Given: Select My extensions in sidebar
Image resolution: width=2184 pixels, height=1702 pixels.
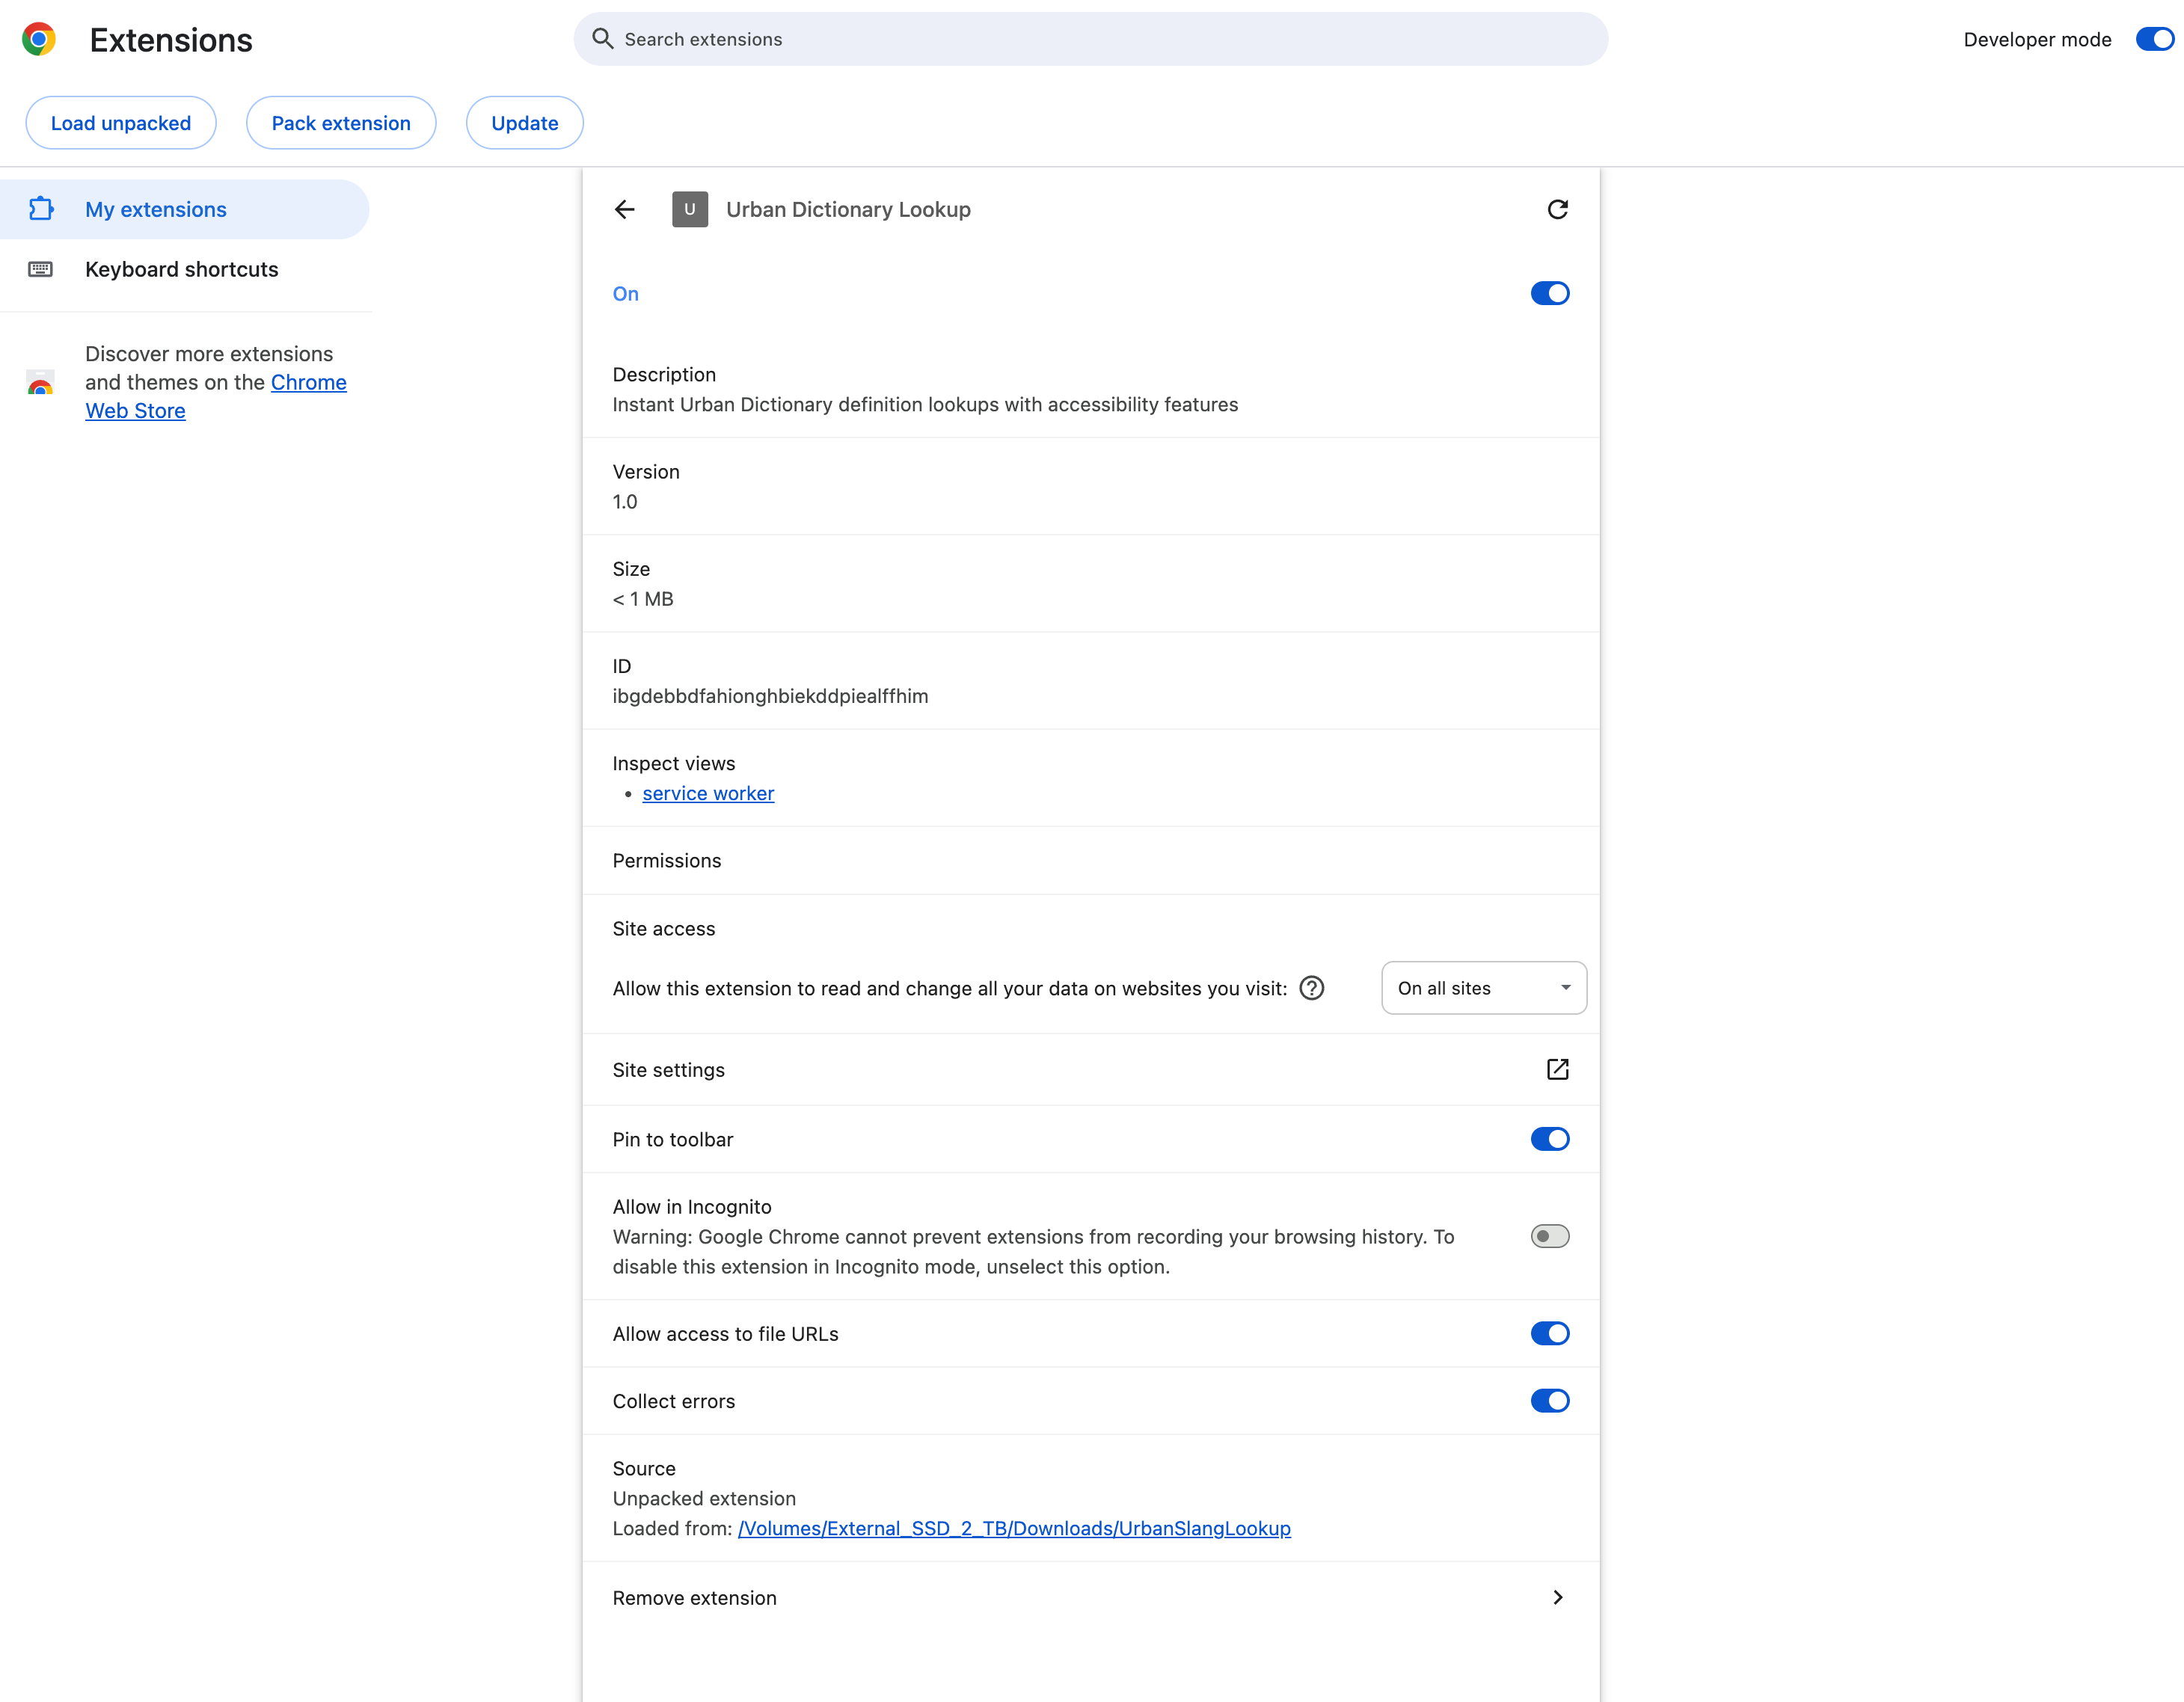Looking at the screenshot, I should (x=156, y=209).
